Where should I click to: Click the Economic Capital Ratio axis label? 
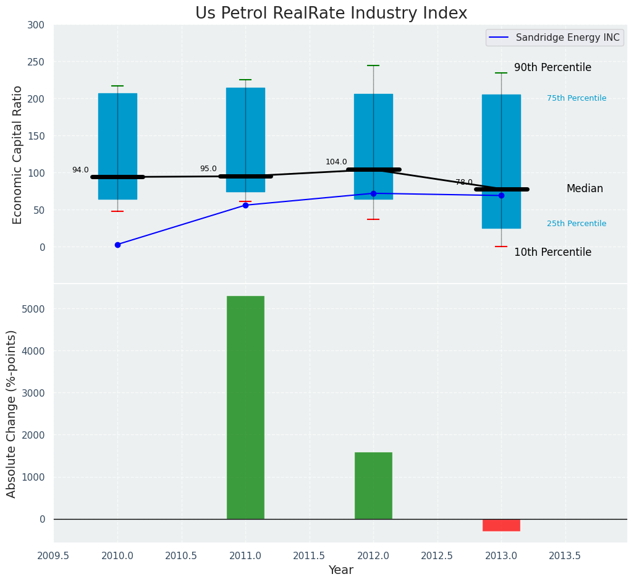pyautogui.click(x=18, y=154)
